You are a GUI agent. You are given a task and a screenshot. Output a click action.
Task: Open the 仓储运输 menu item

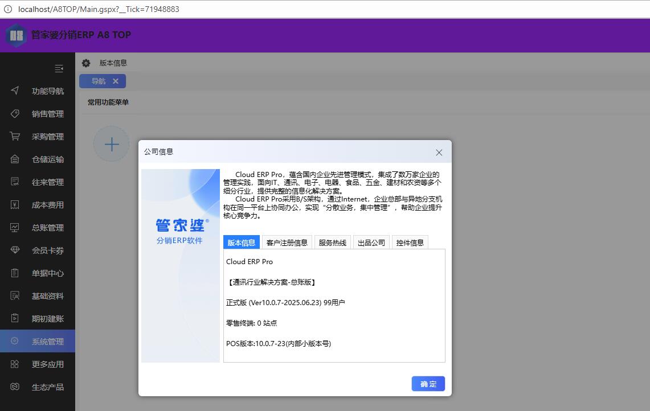tap(38, 159)
